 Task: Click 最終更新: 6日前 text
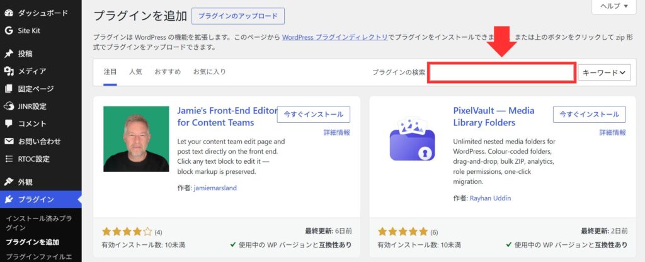[328, 231]
